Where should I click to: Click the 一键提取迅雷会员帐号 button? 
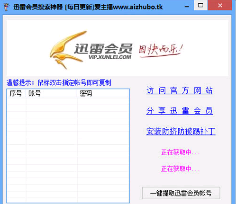pos(181,193)
